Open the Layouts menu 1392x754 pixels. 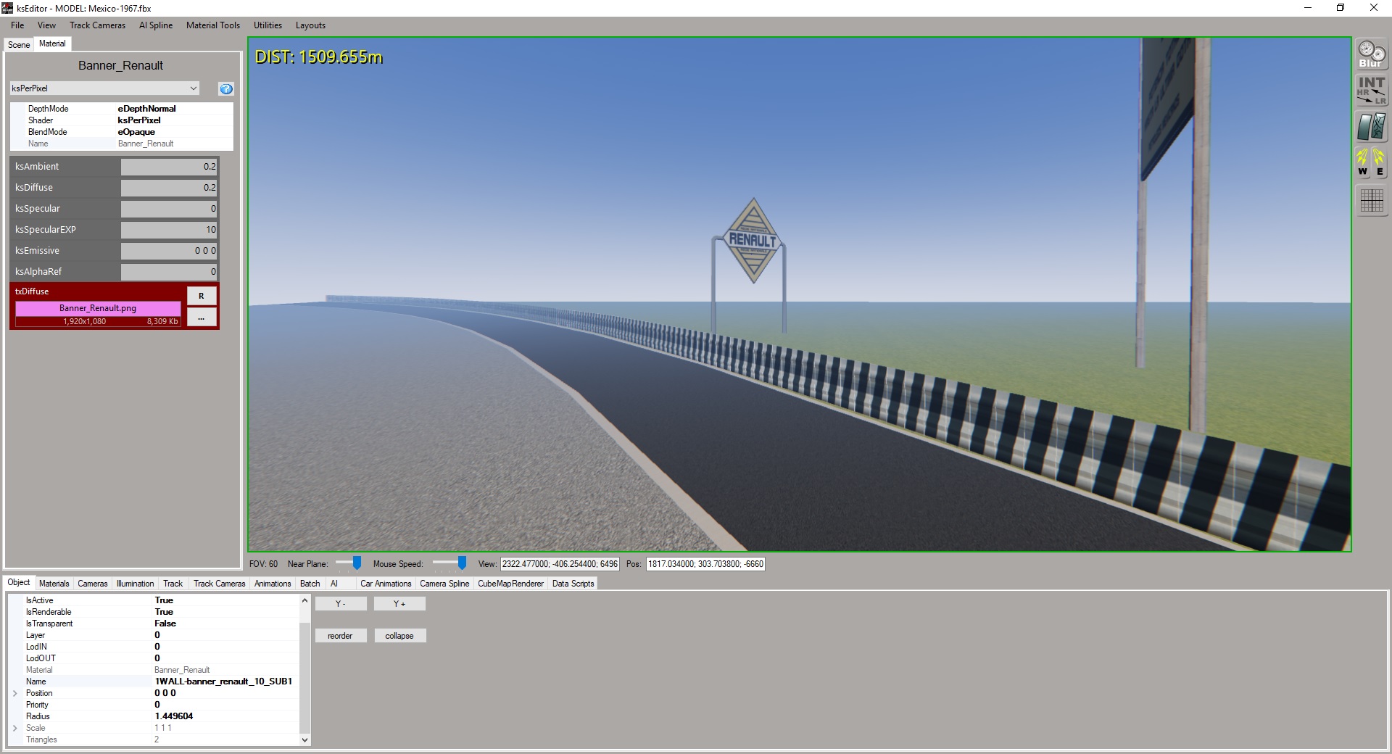pos(310,25)
